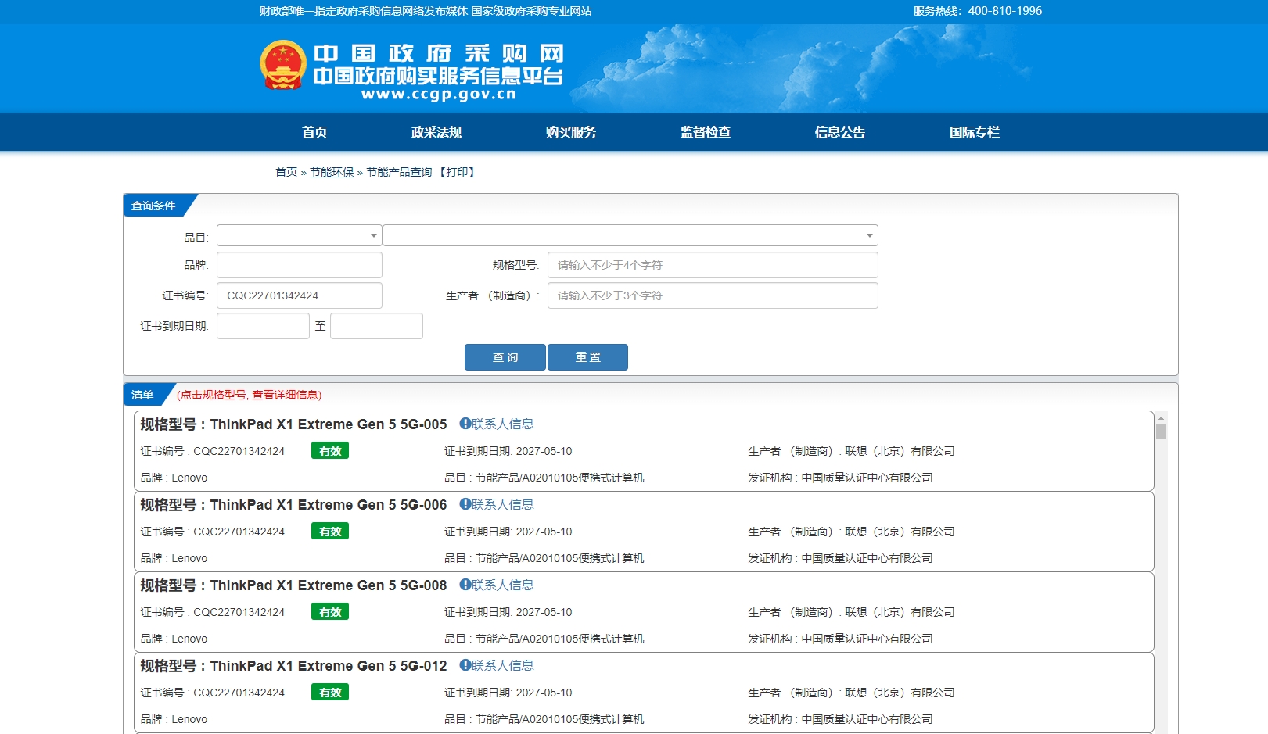This screenshot has height=734, width=1268.
Task: Click the 有效 badge in the 5G-005 entry
Action: [x=330, y=451]
